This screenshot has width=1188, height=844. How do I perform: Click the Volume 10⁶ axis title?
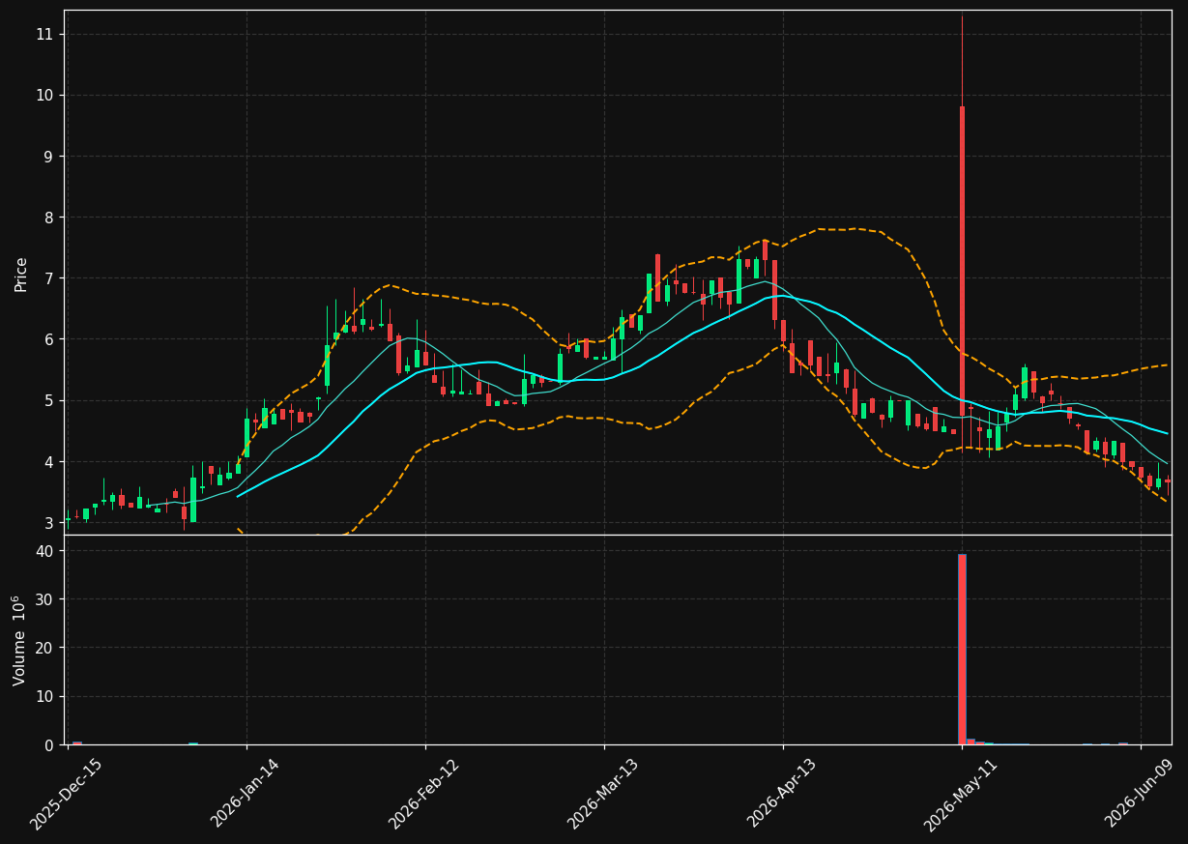tap(19, 640)
